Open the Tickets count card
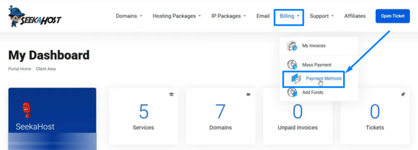This screenshot has width=418, height=150. pos(375,116)
